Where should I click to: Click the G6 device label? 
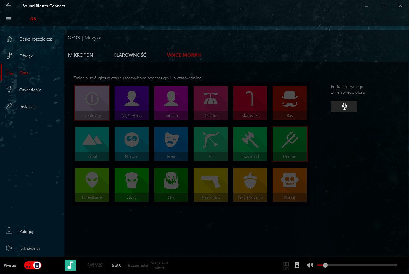(33, 19)
